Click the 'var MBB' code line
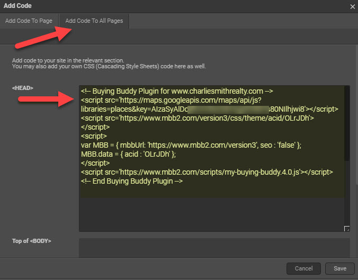Viewport: 358px width, 280px height. tap(191, 145)
